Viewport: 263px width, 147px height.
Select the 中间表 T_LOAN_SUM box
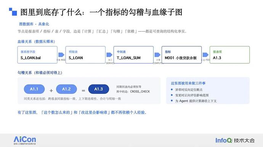pos(133,55)
